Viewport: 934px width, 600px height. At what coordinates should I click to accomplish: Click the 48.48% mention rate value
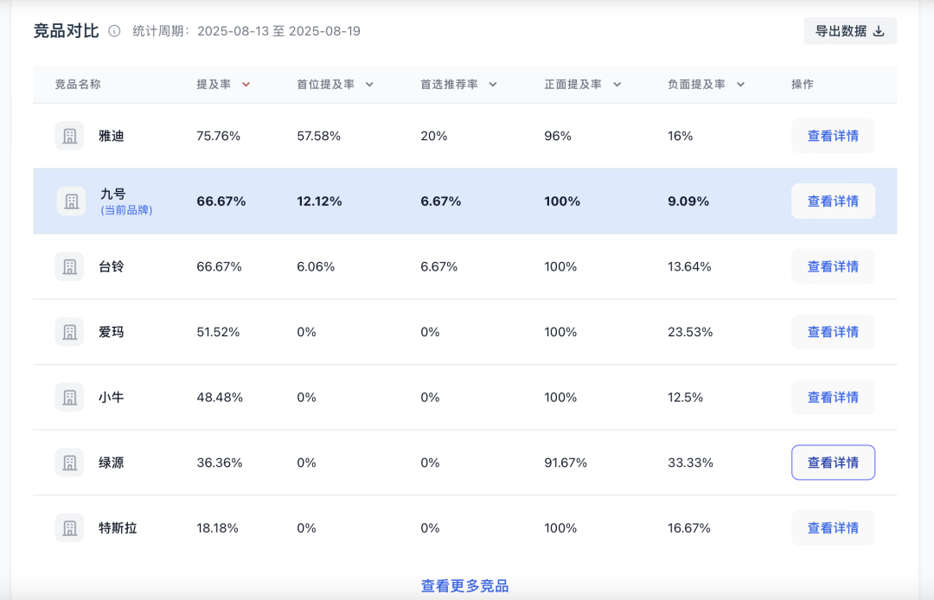[x=220, y=397]
